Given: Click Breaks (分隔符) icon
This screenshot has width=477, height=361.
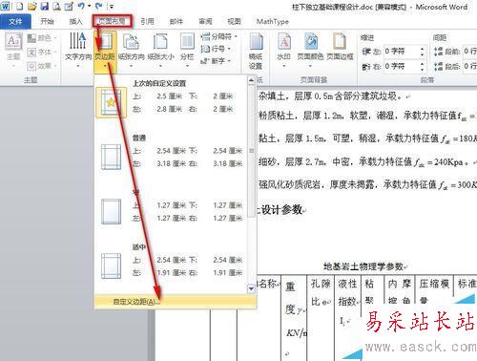Looking at the screenshot, I should pyautogui.click(x=205, y=36).
